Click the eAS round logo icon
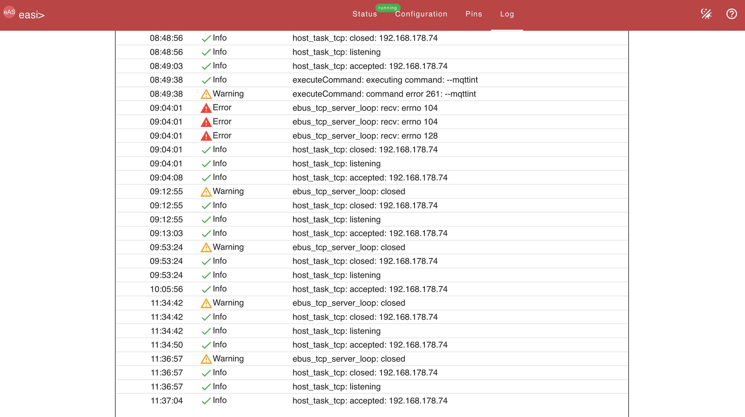 [x=9, y=12]
